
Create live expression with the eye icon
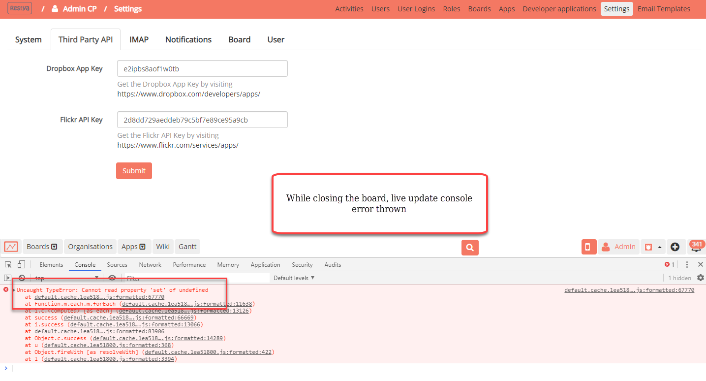112,278
